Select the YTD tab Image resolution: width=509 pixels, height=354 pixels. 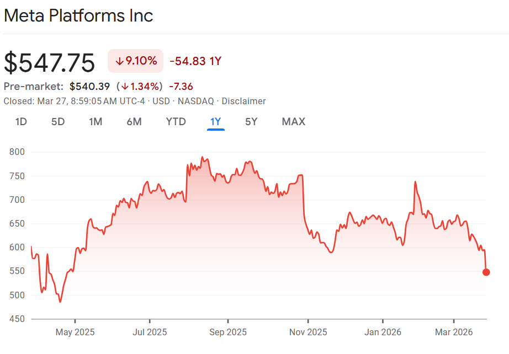tap(176, 122)
